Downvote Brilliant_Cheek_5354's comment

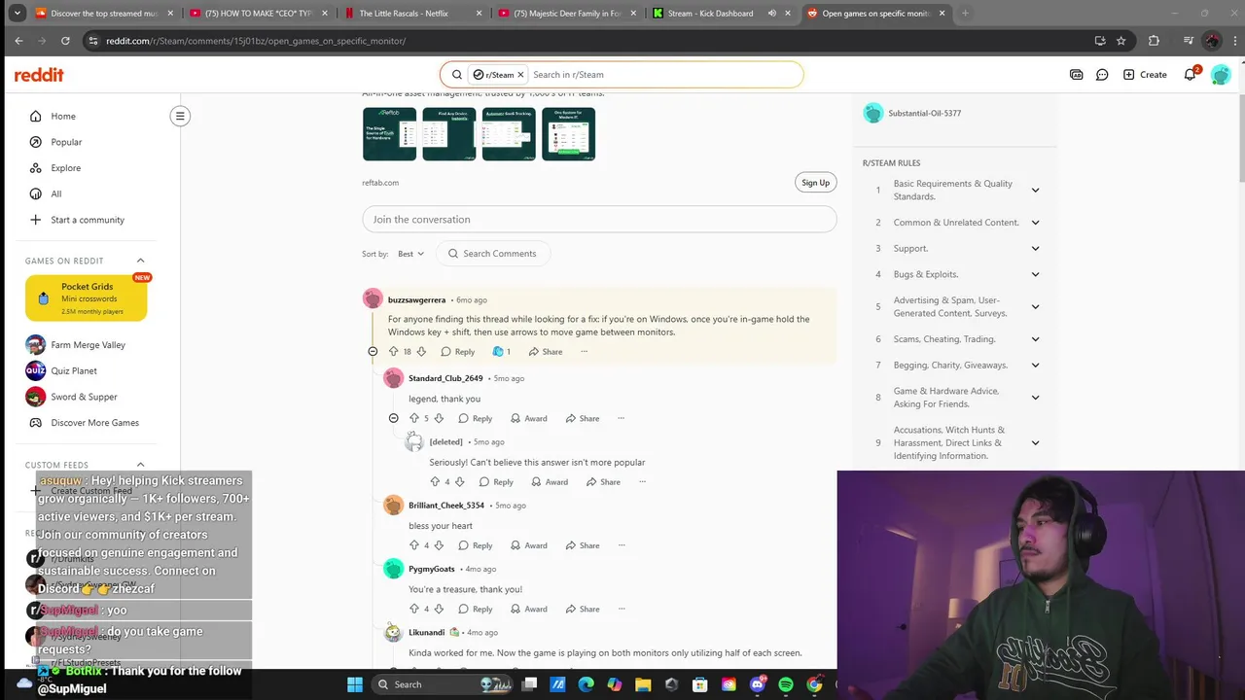(439, 545)
